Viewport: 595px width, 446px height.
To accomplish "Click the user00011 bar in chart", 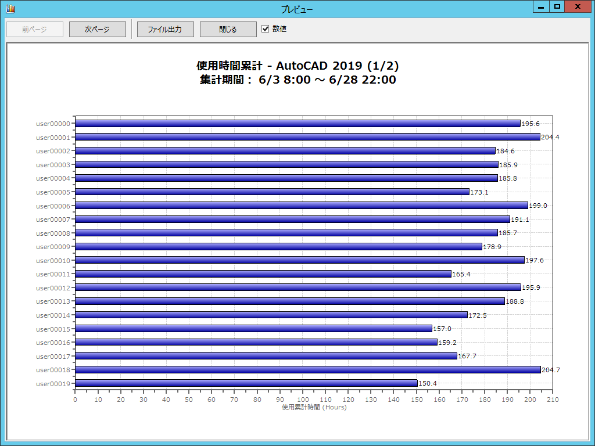I will 263,274.
